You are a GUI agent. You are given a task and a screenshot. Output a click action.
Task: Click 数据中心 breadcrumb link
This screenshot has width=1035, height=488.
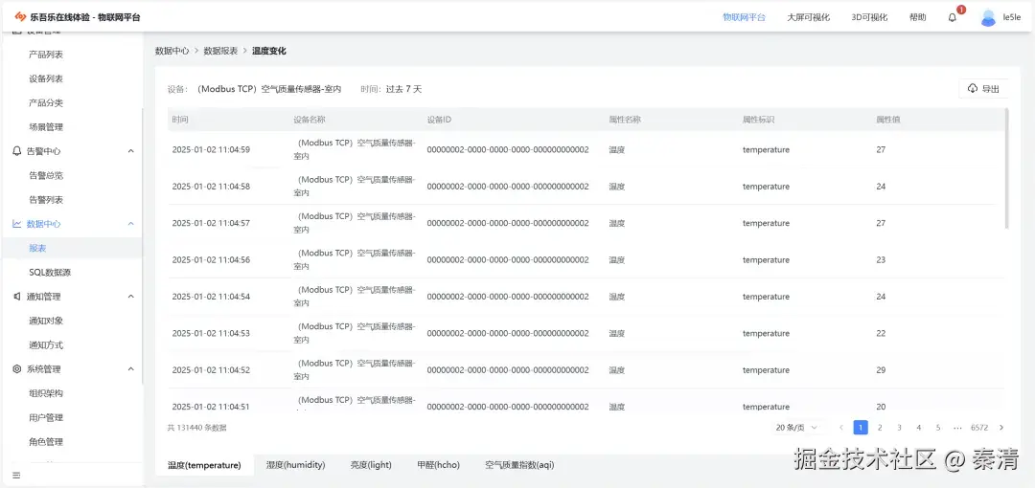pos(172,51)
